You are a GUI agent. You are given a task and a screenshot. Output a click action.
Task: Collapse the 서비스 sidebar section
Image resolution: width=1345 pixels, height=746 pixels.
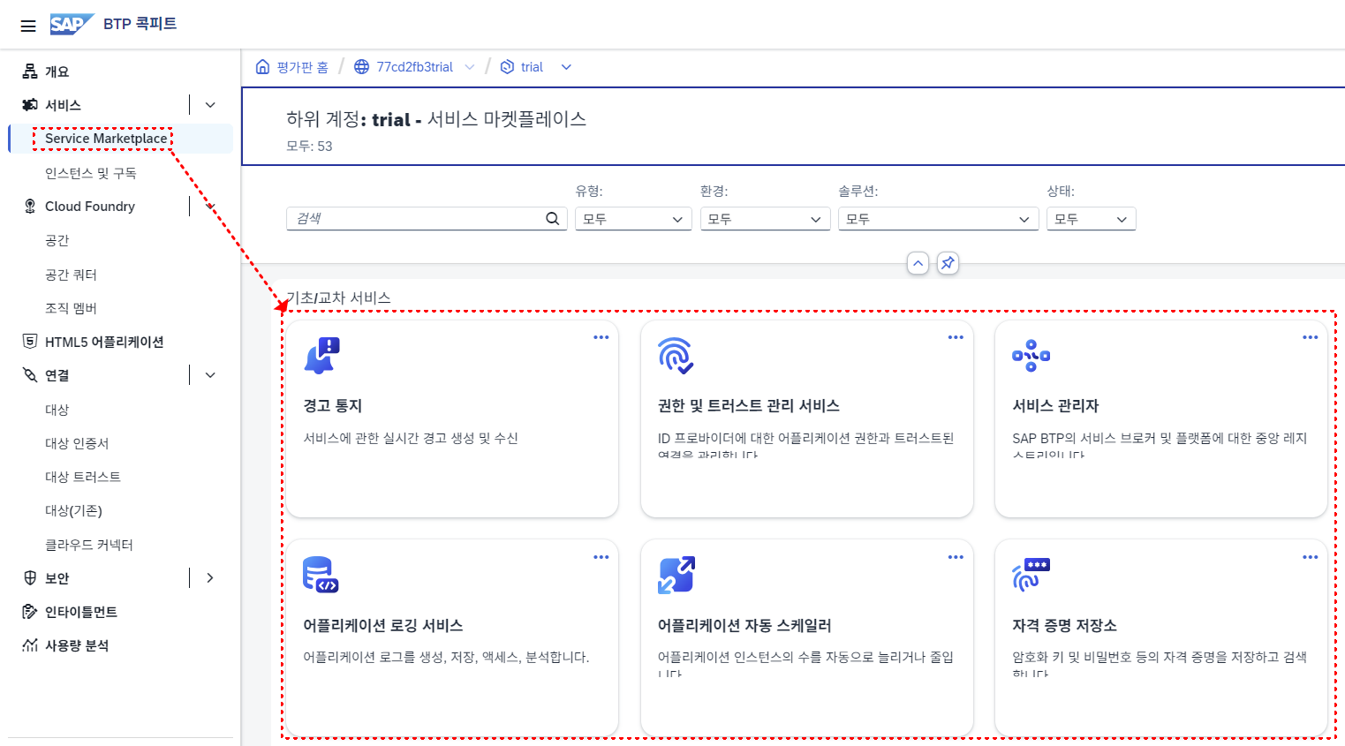[210, 105]
